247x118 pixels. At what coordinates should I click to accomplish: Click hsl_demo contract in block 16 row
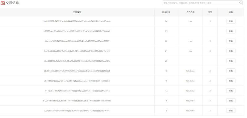click(x=190, y=101)
